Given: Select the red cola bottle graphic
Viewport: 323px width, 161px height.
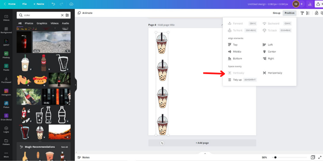Looking at the screenshot, I should (44, 63).
